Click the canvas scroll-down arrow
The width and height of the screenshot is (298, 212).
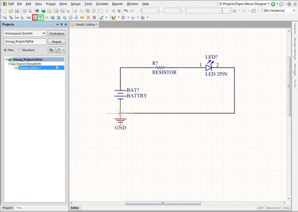[x=289, y=199]
